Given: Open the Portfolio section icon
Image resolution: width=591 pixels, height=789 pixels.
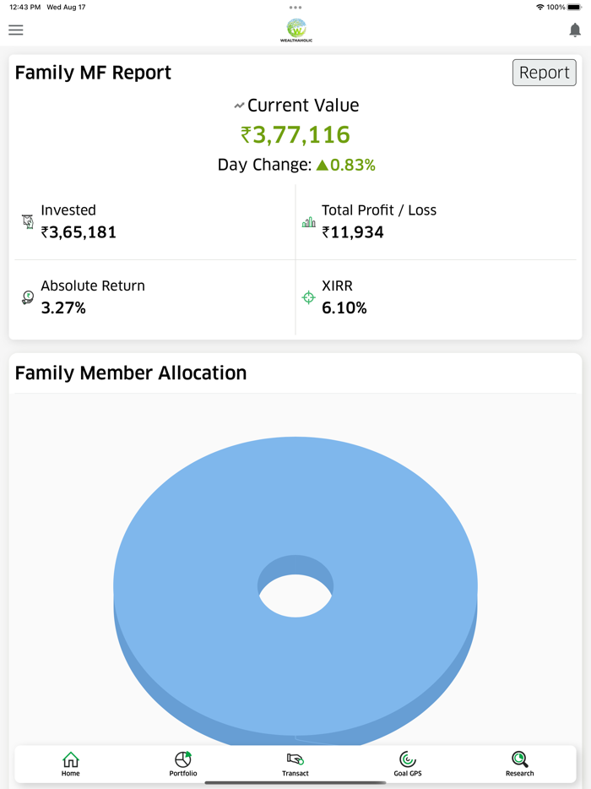Looking at the screenshot, I should tap(182, 759).
